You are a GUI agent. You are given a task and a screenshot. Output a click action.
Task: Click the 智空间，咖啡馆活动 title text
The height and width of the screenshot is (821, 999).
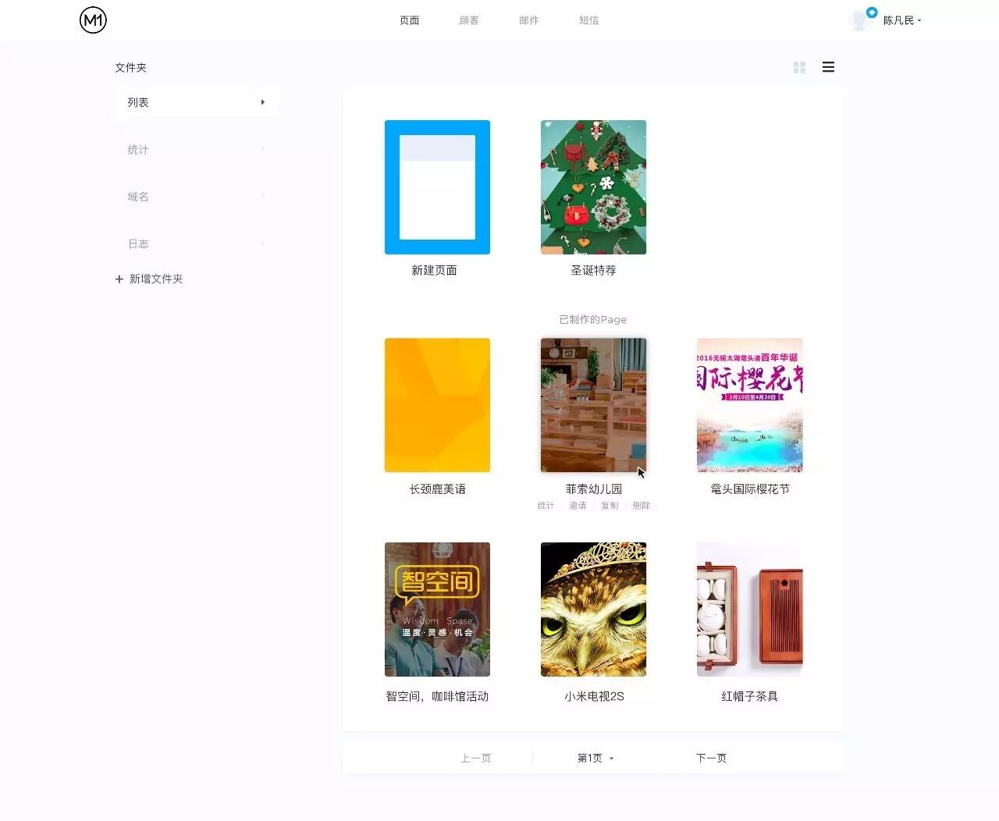pyautogui.click(x=437, y=696)
